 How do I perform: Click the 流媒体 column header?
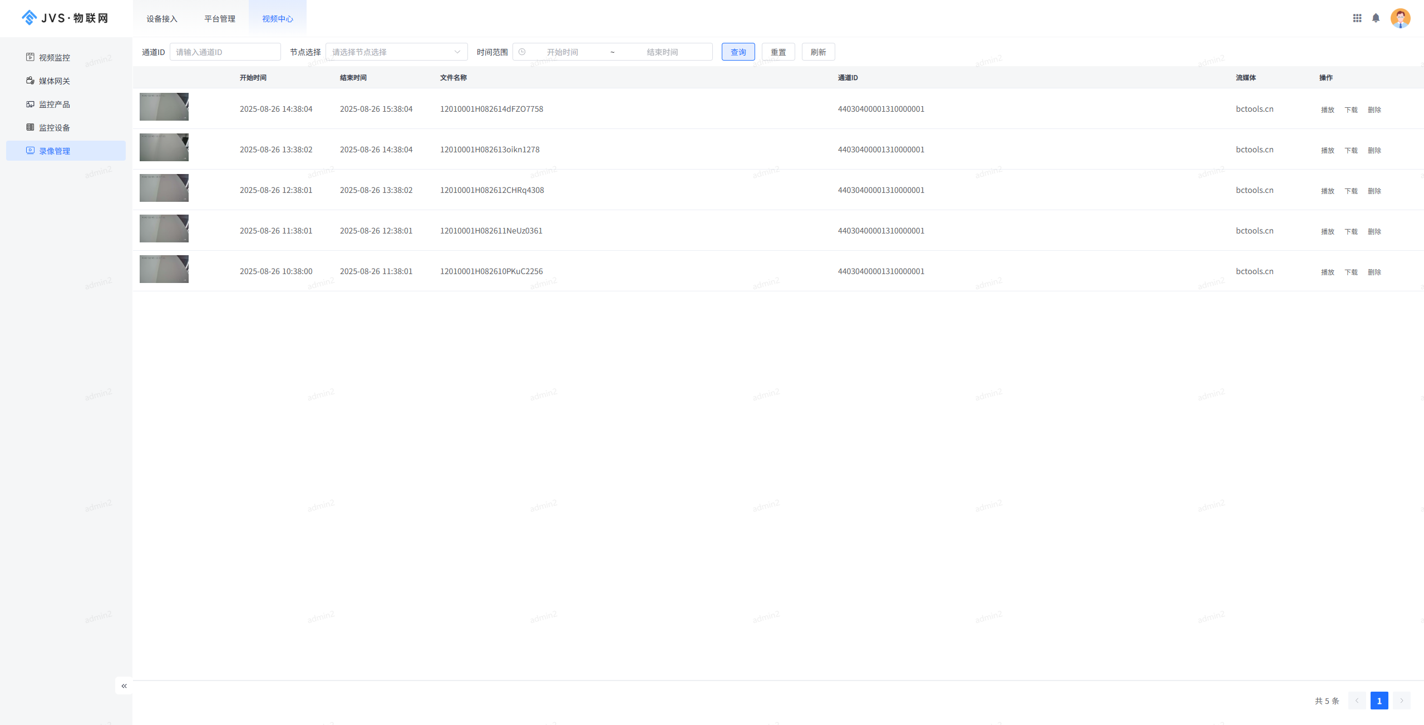click(x=1246, y=78)
